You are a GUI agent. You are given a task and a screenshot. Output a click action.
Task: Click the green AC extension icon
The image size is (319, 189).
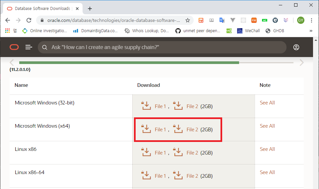265,20
